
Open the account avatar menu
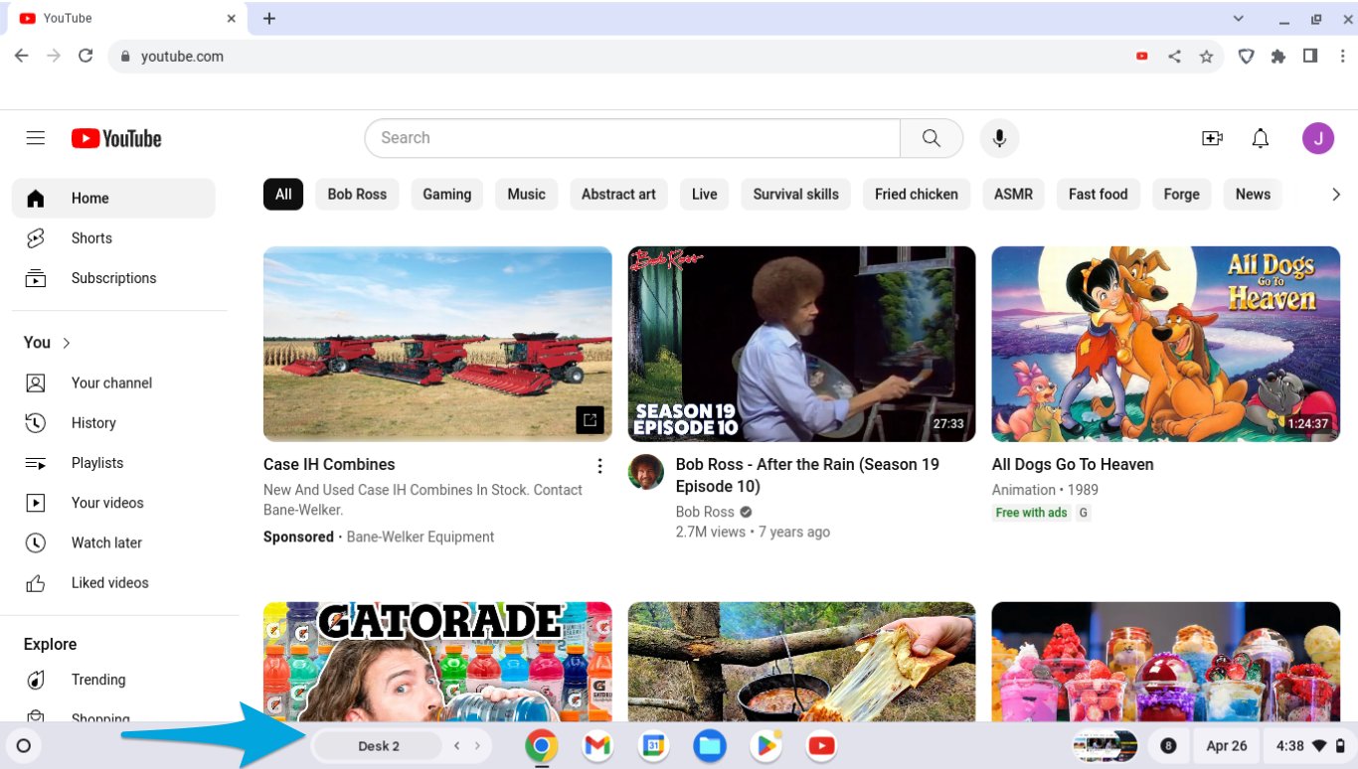coord(1318,138)
